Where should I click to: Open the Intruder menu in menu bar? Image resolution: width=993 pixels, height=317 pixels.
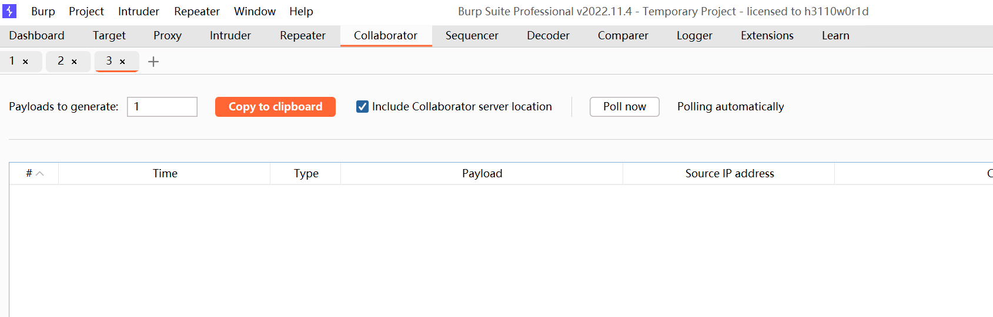(139, 11)
